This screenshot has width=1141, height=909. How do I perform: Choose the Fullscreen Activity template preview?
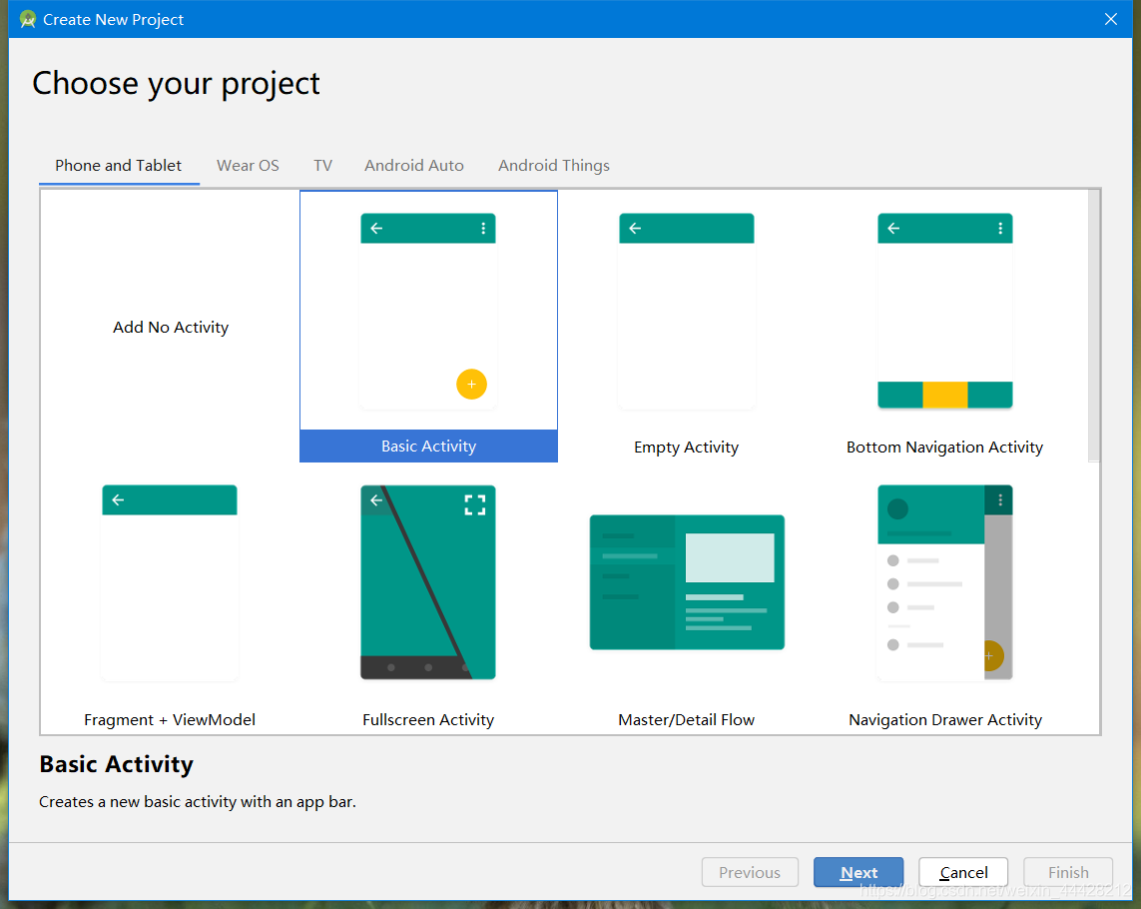click(428, 582)
